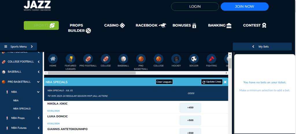Viewport: 296px width, 134px height.
Task: Click the 07/01/2024 date under Nikola Jokic
Action: (53, 111)
